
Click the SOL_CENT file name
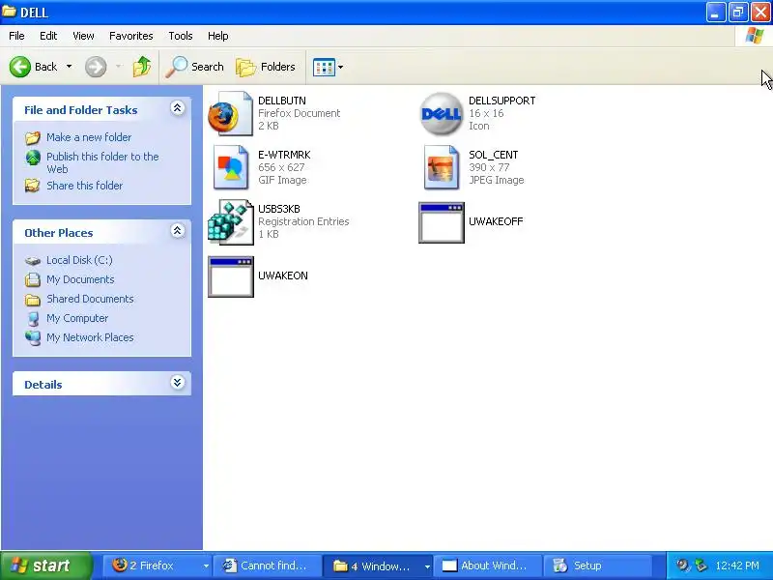pos(493,155)
